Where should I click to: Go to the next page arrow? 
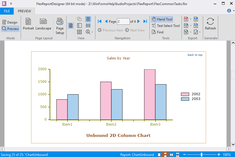click(139, 21)
